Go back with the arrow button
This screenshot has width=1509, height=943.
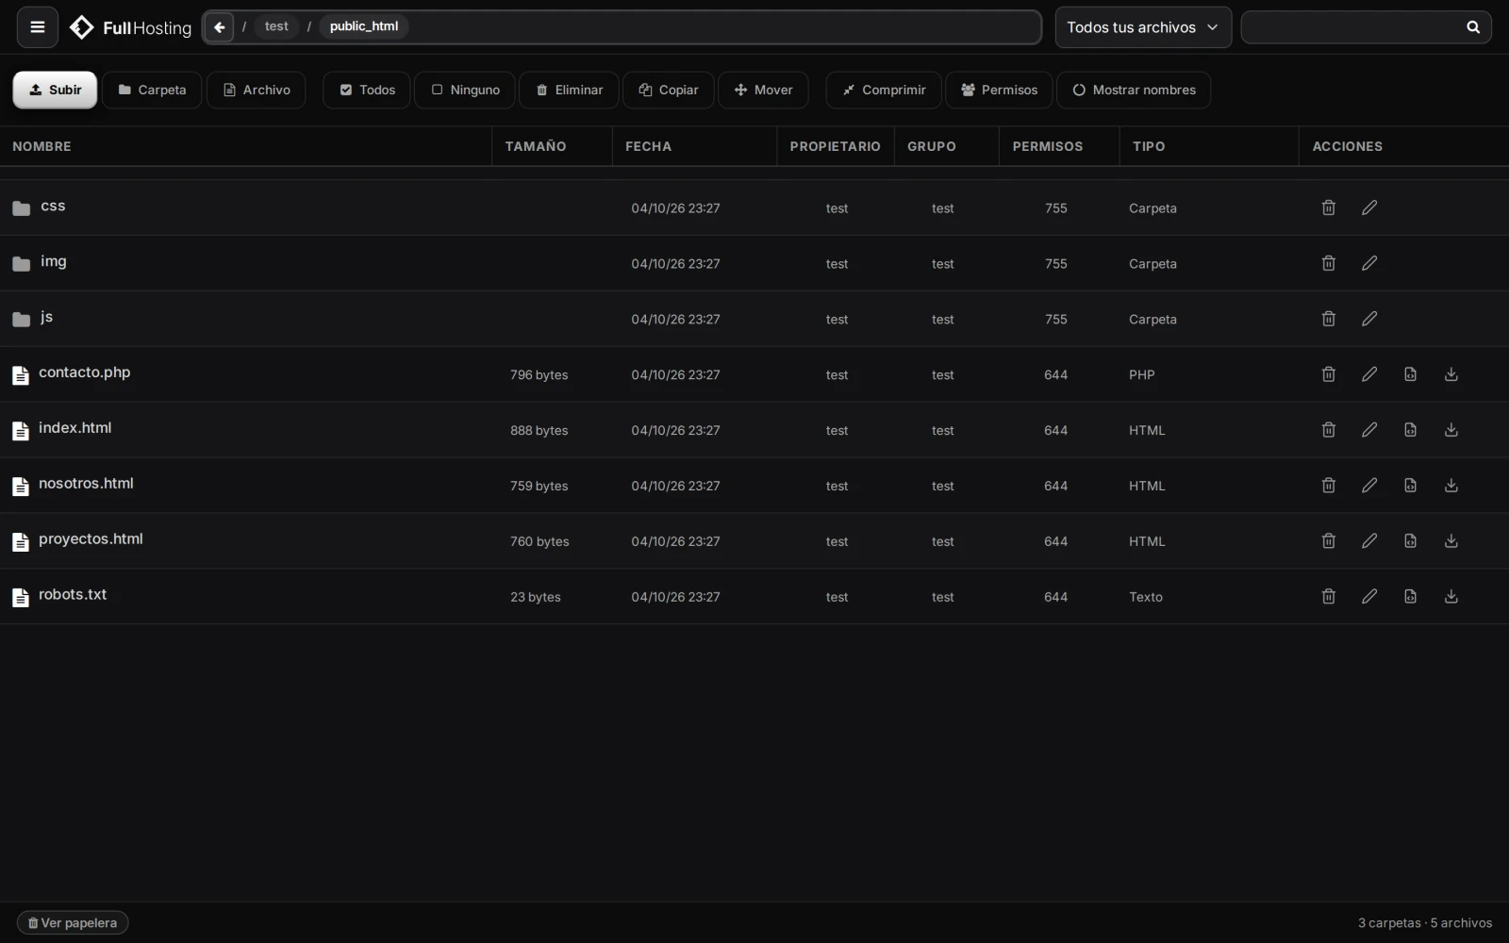pyautogui.click(x=219, y=27)
